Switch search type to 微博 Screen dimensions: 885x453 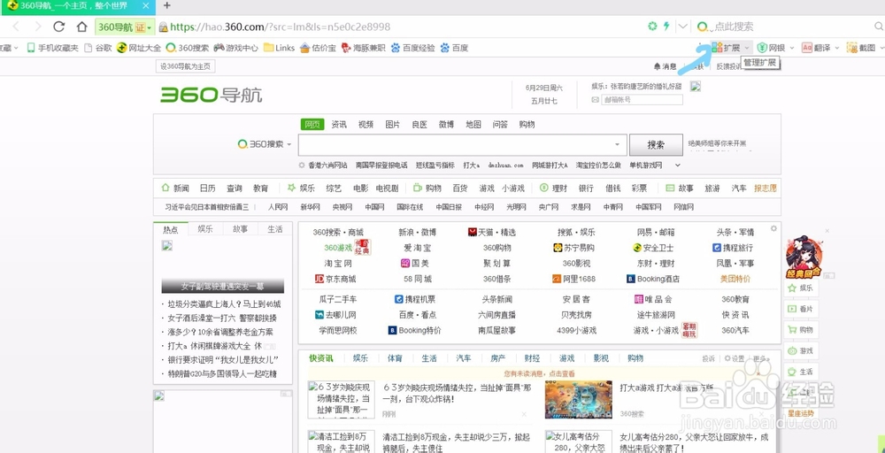point(446,125)
